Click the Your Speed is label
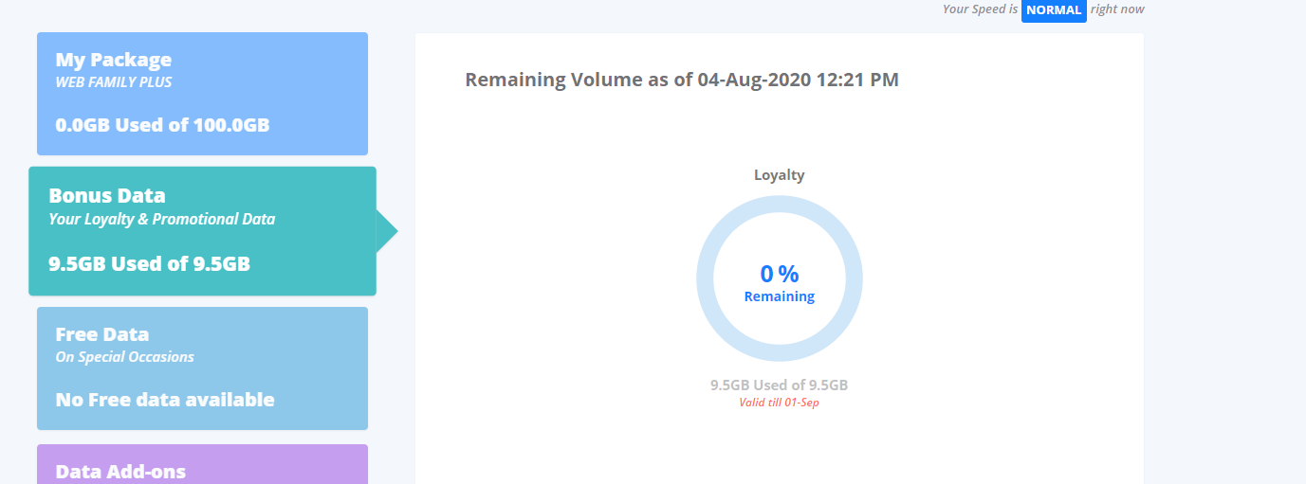 [980, 9]
